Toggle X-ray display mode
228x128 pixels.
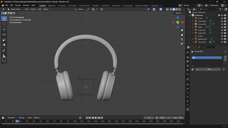pyautogui.click(x=167, y=9)
